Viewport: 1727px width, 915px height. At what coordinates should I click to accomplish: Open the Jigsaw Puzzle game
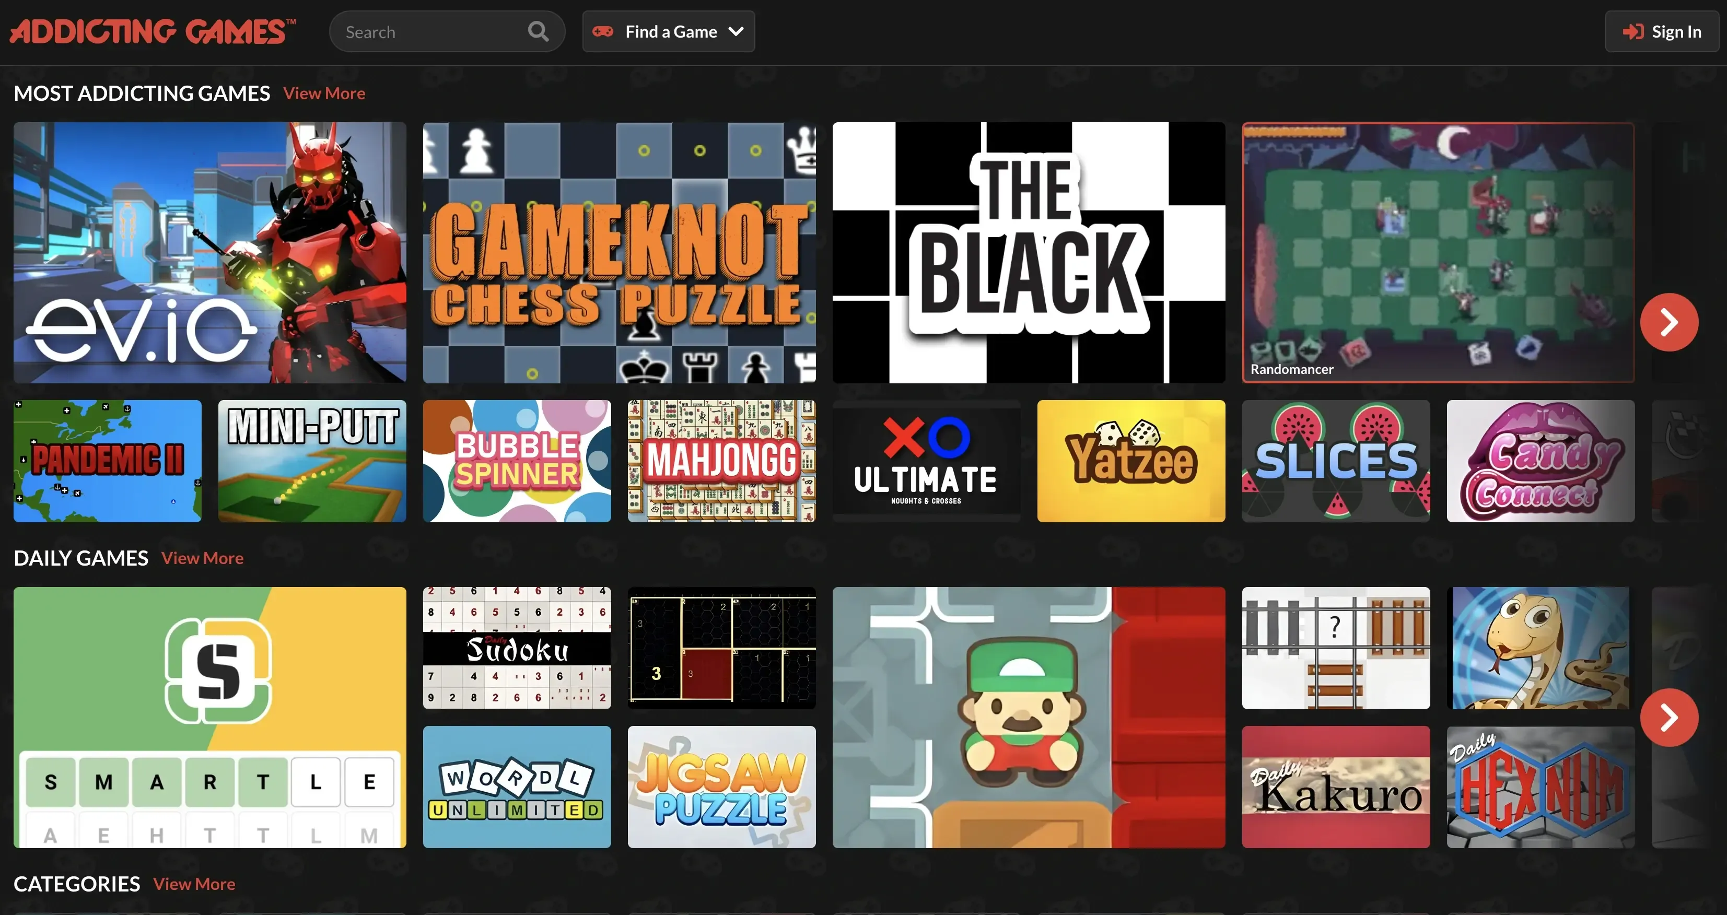point(721,787)
